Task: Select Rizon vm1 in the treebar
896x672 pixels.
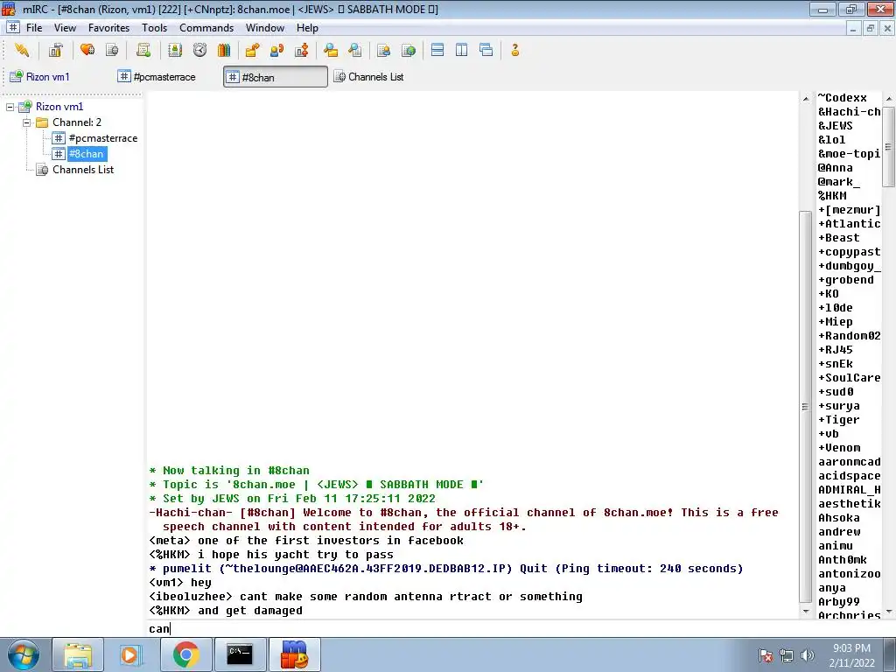Action: click(x=59, y=106)
